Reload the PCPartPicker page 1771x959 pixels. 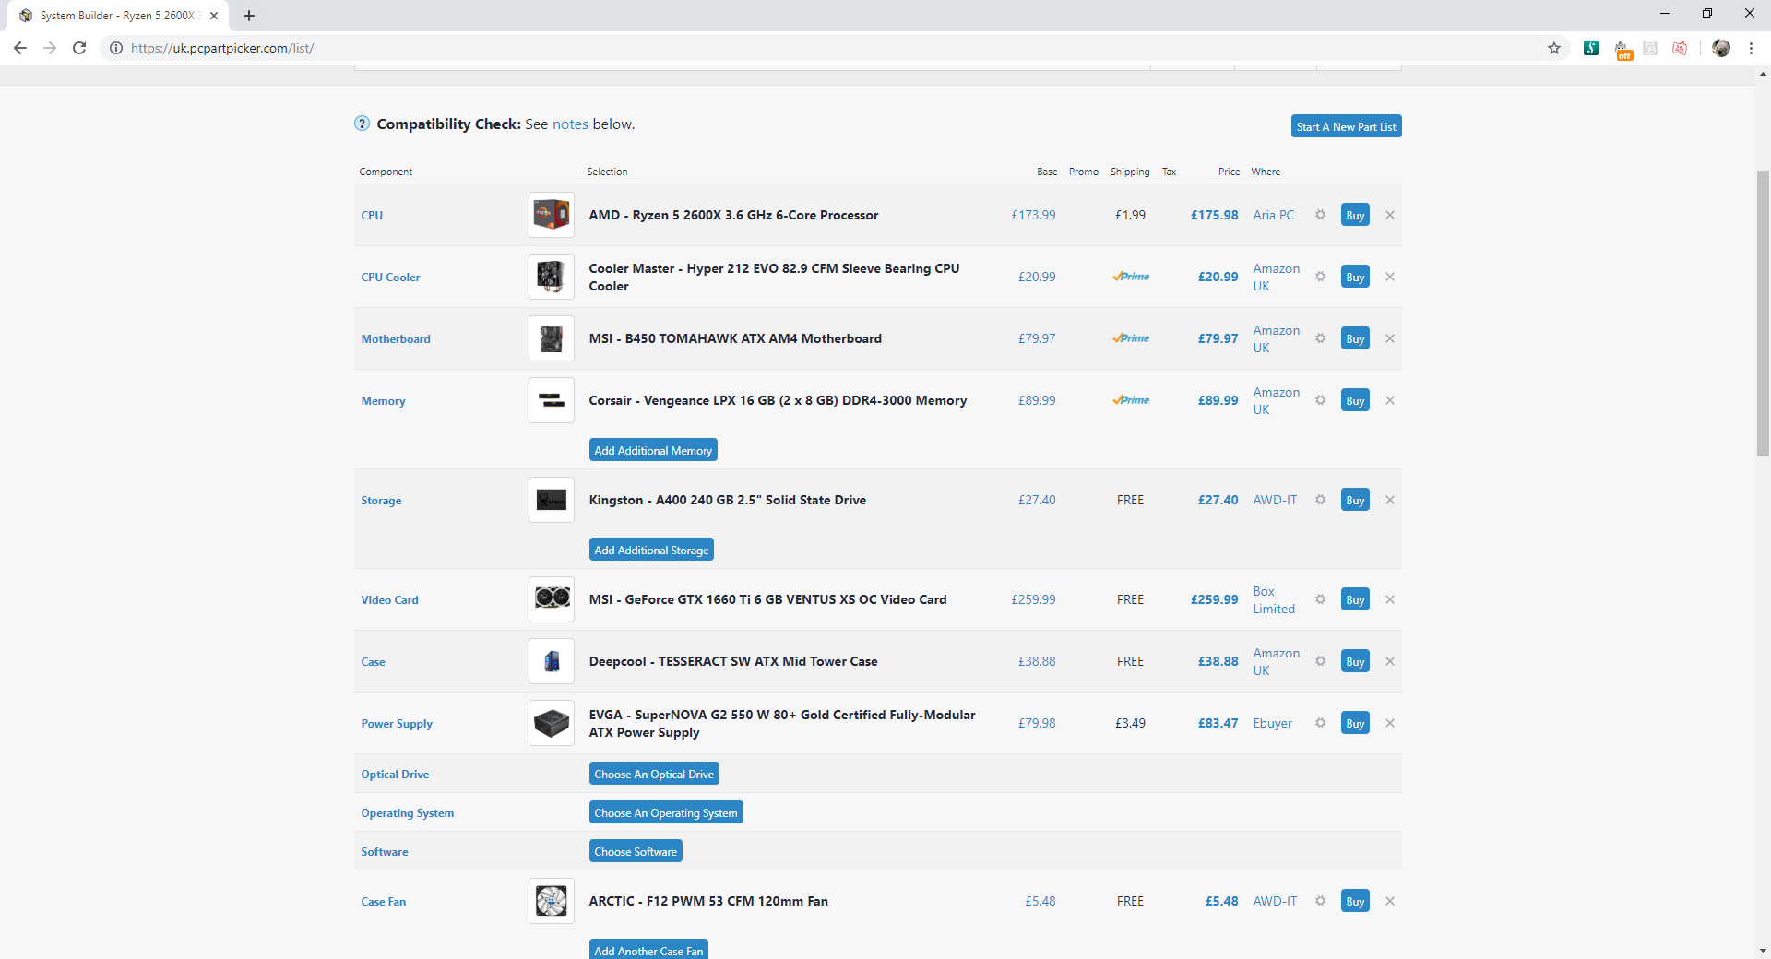pyautogui.click(x=79, y=48)
